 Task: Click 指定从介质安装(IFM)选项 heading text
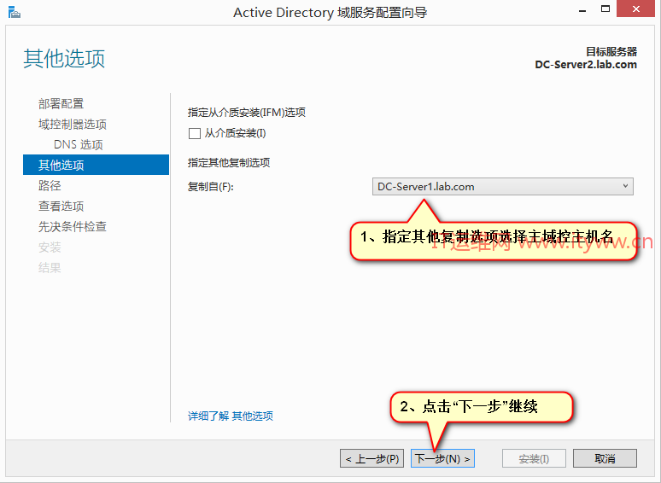click(x=247, y=113)
